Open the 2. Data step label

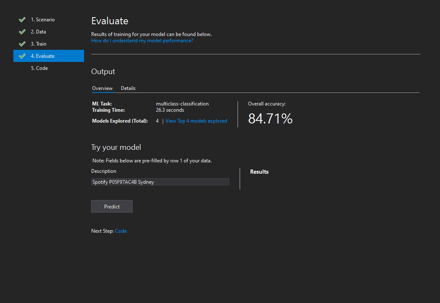pos(38,32)
